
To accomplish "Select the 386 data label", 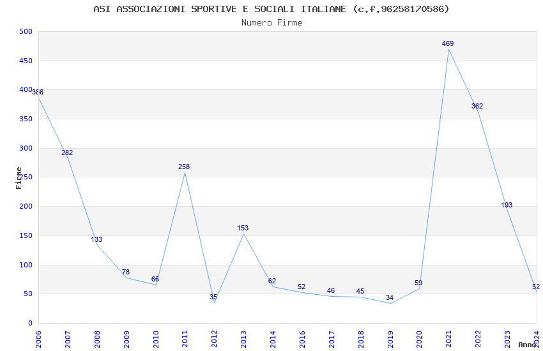I will coord(38,92).
